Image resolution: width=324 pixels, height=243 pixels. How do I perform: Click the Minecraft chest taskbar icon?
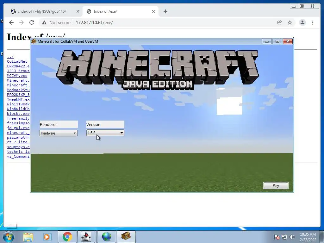pyautogui.click(x=126, y=237)
